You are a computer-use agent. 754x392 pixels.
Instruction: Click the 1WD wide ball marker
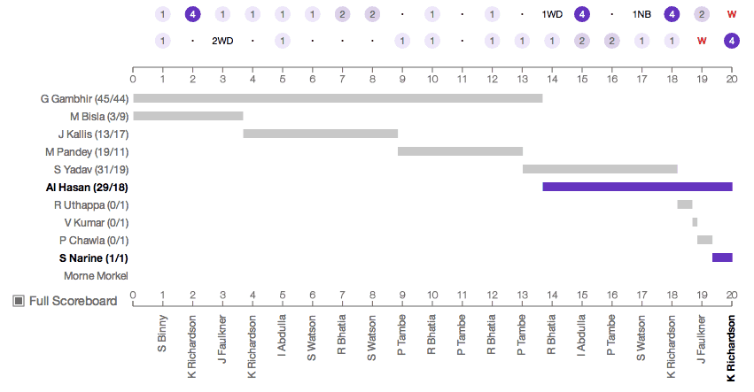coord(552,14)
